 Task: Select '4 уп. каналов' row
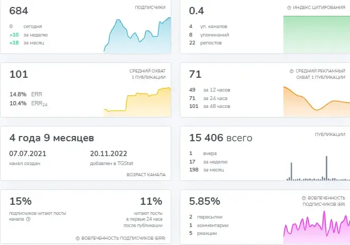[x=208, y=26]
